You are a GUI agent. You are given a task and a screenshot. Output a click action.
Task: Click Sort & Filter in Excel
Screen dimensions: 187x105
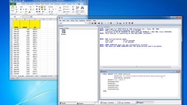[x=77, y=9]
